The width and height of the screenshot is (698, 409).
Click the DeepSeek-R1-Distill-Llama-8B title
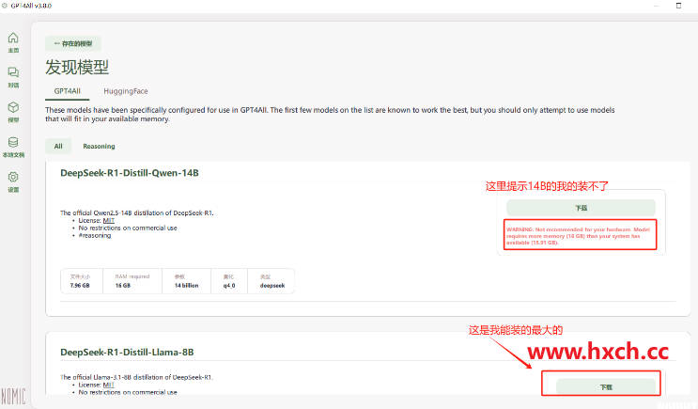click(127, 352)
